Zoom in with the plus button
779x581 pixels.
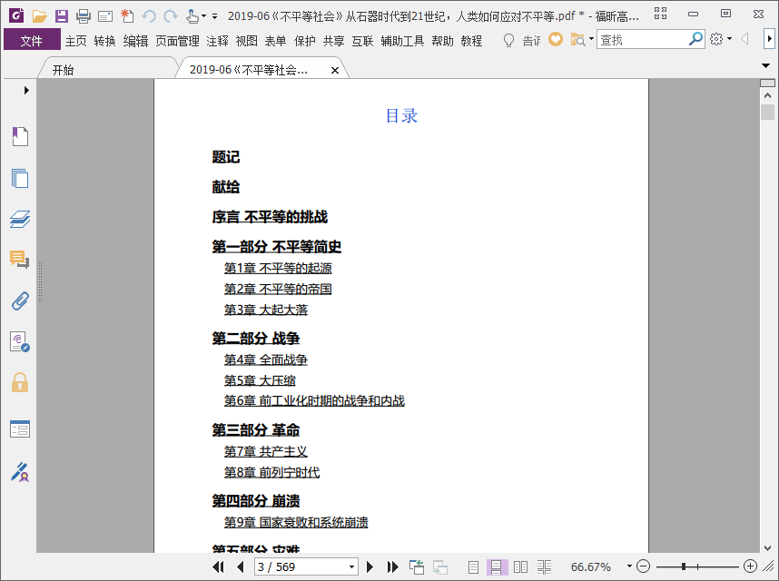[x=750, y=566]
